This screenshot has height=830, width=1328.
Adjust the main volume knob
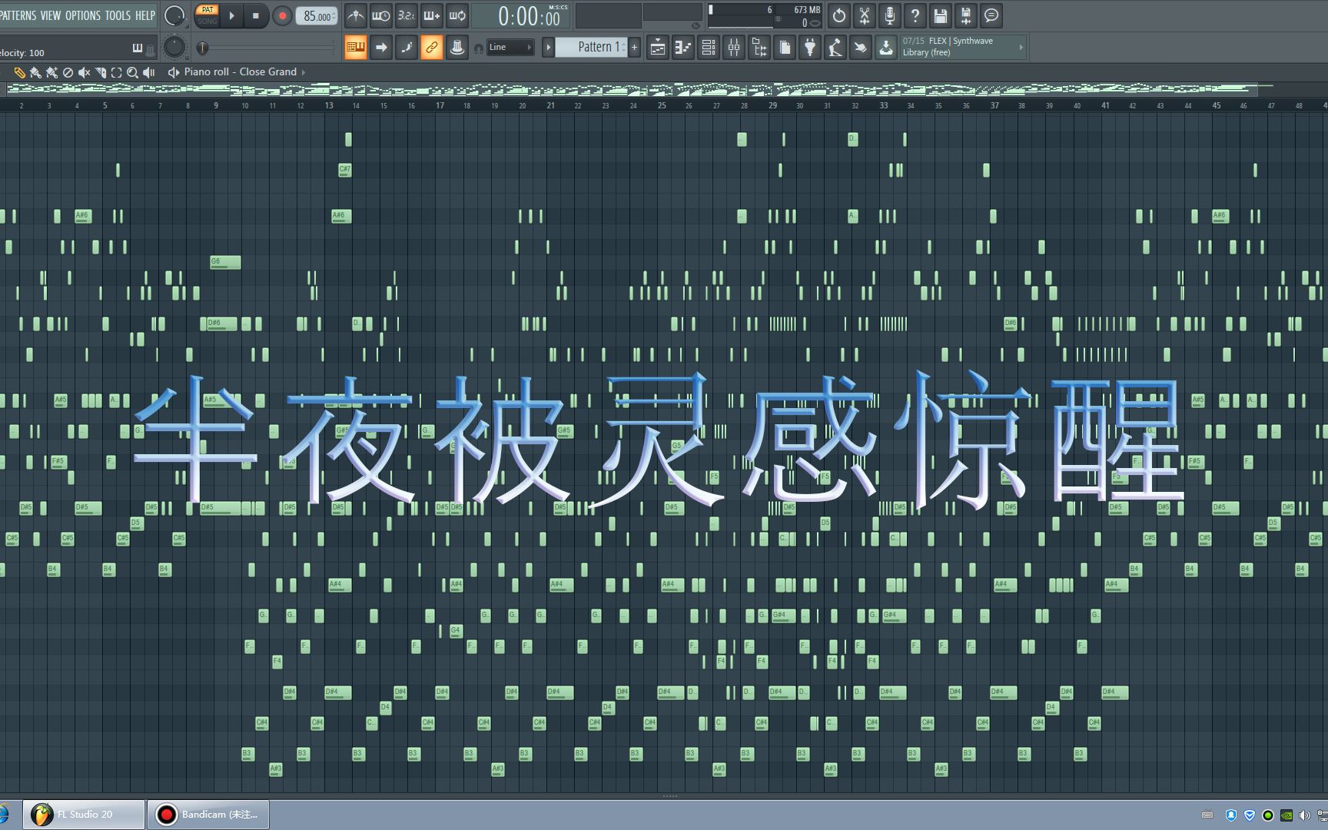tap(174, 15)
